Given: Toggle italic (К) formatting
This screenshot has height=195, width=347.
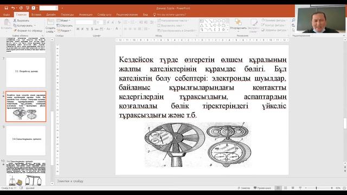Looking at the screenshot, I should tap(82, 29).
